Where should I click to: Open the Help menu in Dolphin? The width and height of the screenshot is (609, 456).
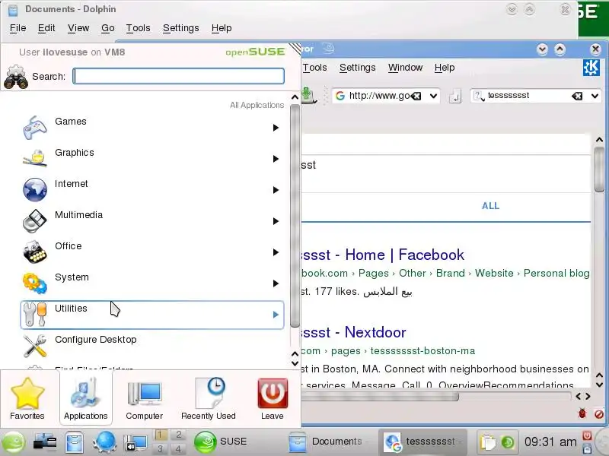pyautogui.click(x=222, y=28)
